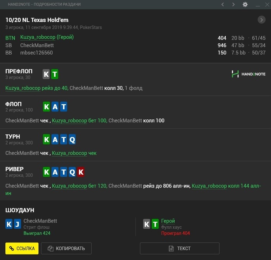Click green K card on the flop row
271x260 pixels.
click(46, 107)
